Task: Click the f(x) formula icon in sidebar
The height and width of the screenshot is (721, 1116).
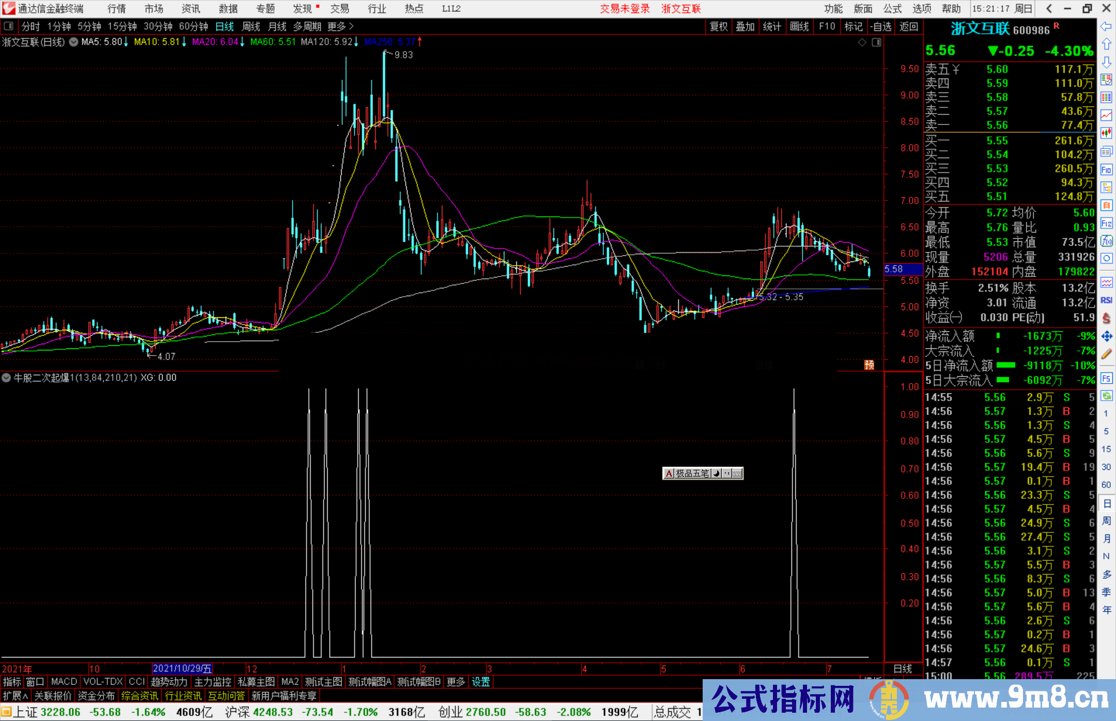Action: (1106, 241)
